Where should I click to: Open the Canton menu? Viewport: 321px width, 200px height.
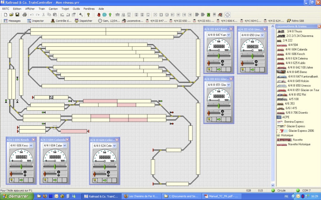53,9
